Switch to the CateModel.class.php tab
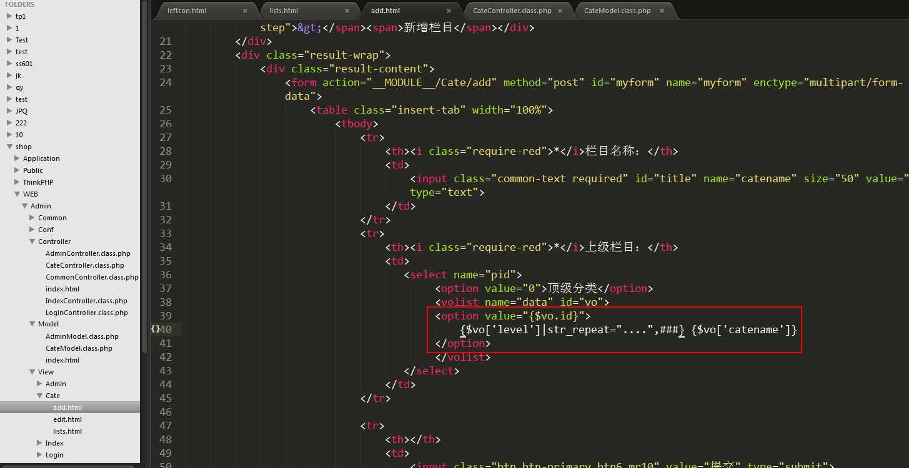 [617, 11]
